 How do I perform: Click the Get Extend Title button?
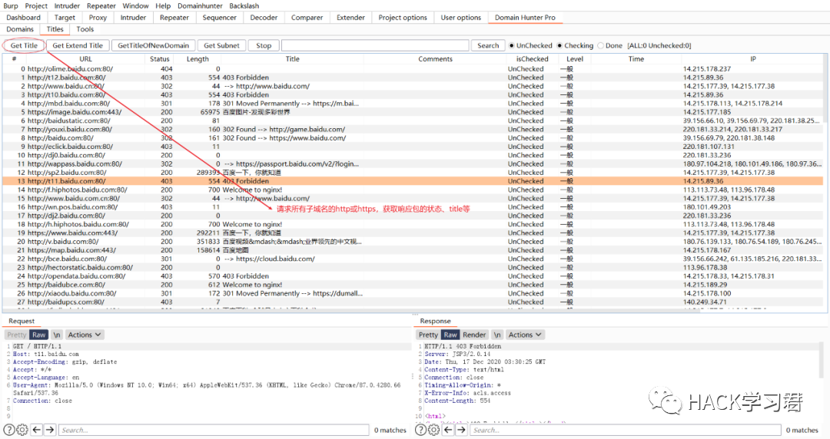(78, 45)
